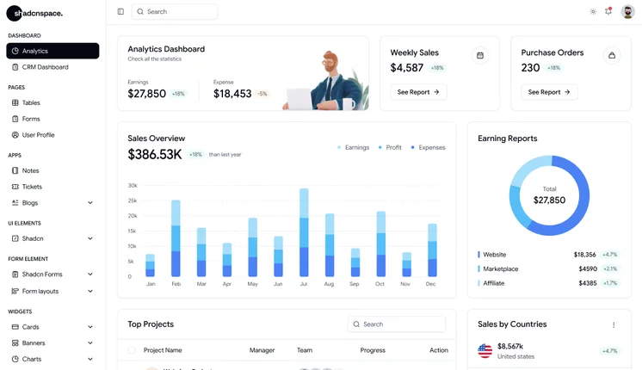
Task: Click See Report under Purchase Orders
Action: [549, 92]
